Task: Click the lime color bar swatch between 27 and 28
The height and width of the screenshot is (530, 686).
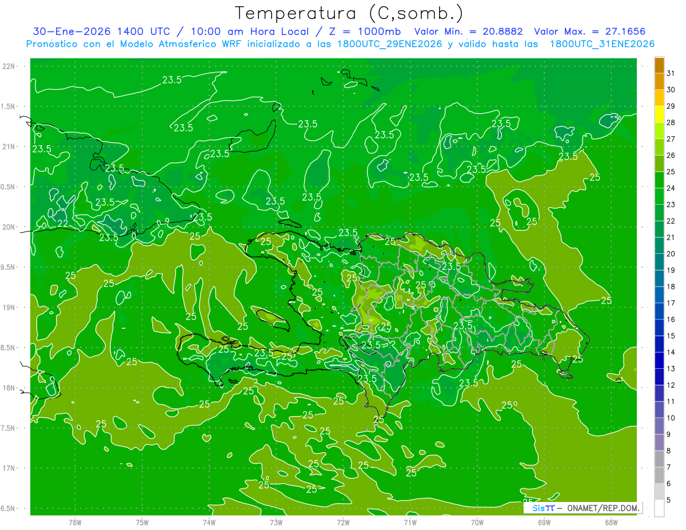Action: 659,131
